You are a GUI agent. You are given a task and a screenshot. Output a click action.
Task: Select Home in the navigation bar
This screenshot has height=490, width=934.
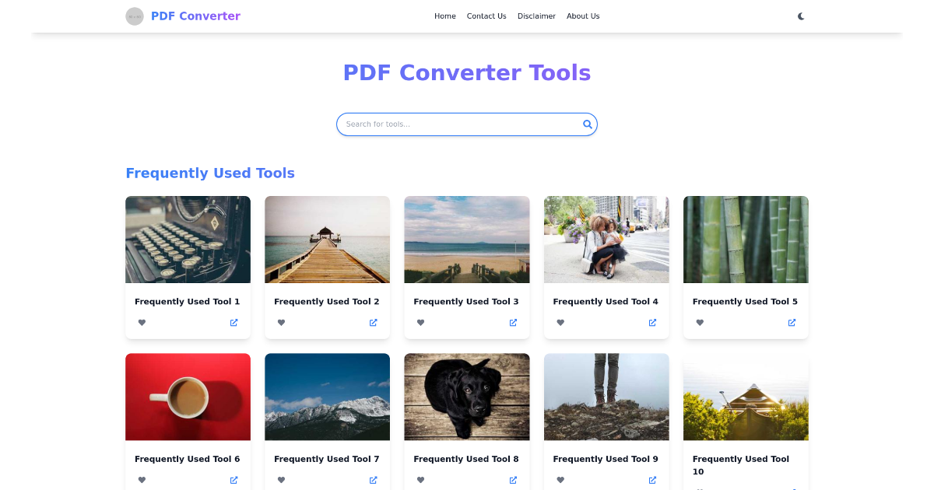point(445,16)
